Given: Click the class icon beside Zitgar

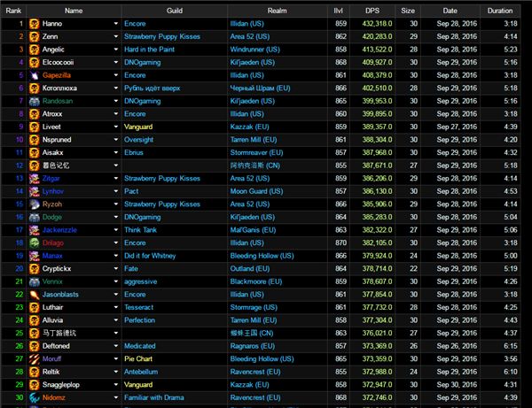Looking at the screenshot, I should 34,179.
